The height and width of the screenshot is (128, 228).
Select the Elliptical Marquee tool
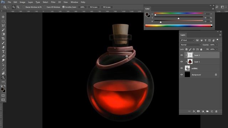click(3, 21)
